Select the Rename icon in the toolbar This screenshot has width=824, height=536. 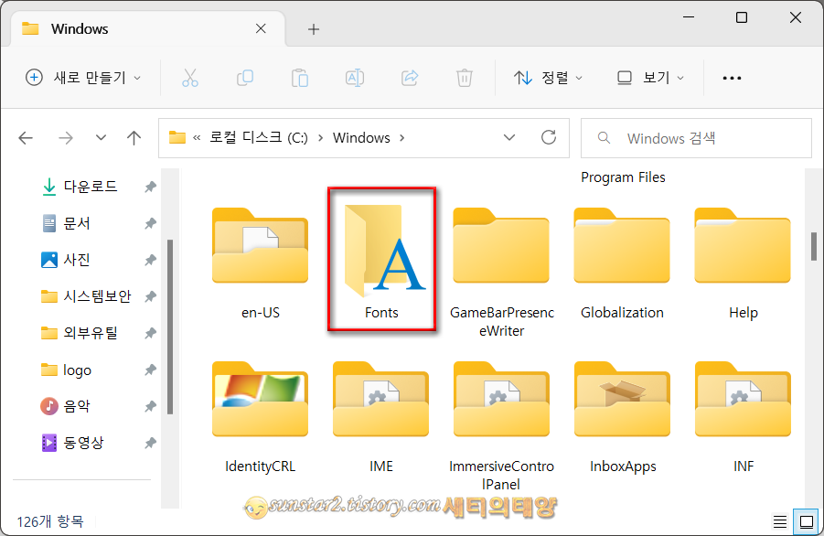355,78
